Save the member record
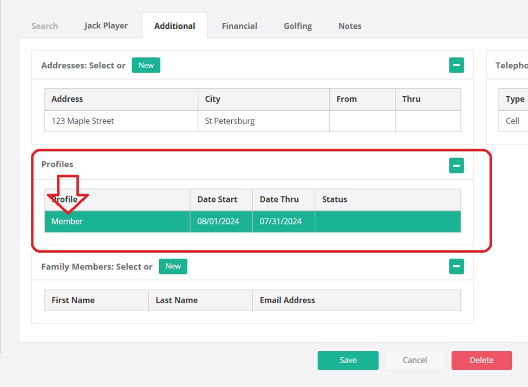528x387 pixels. 348,360
